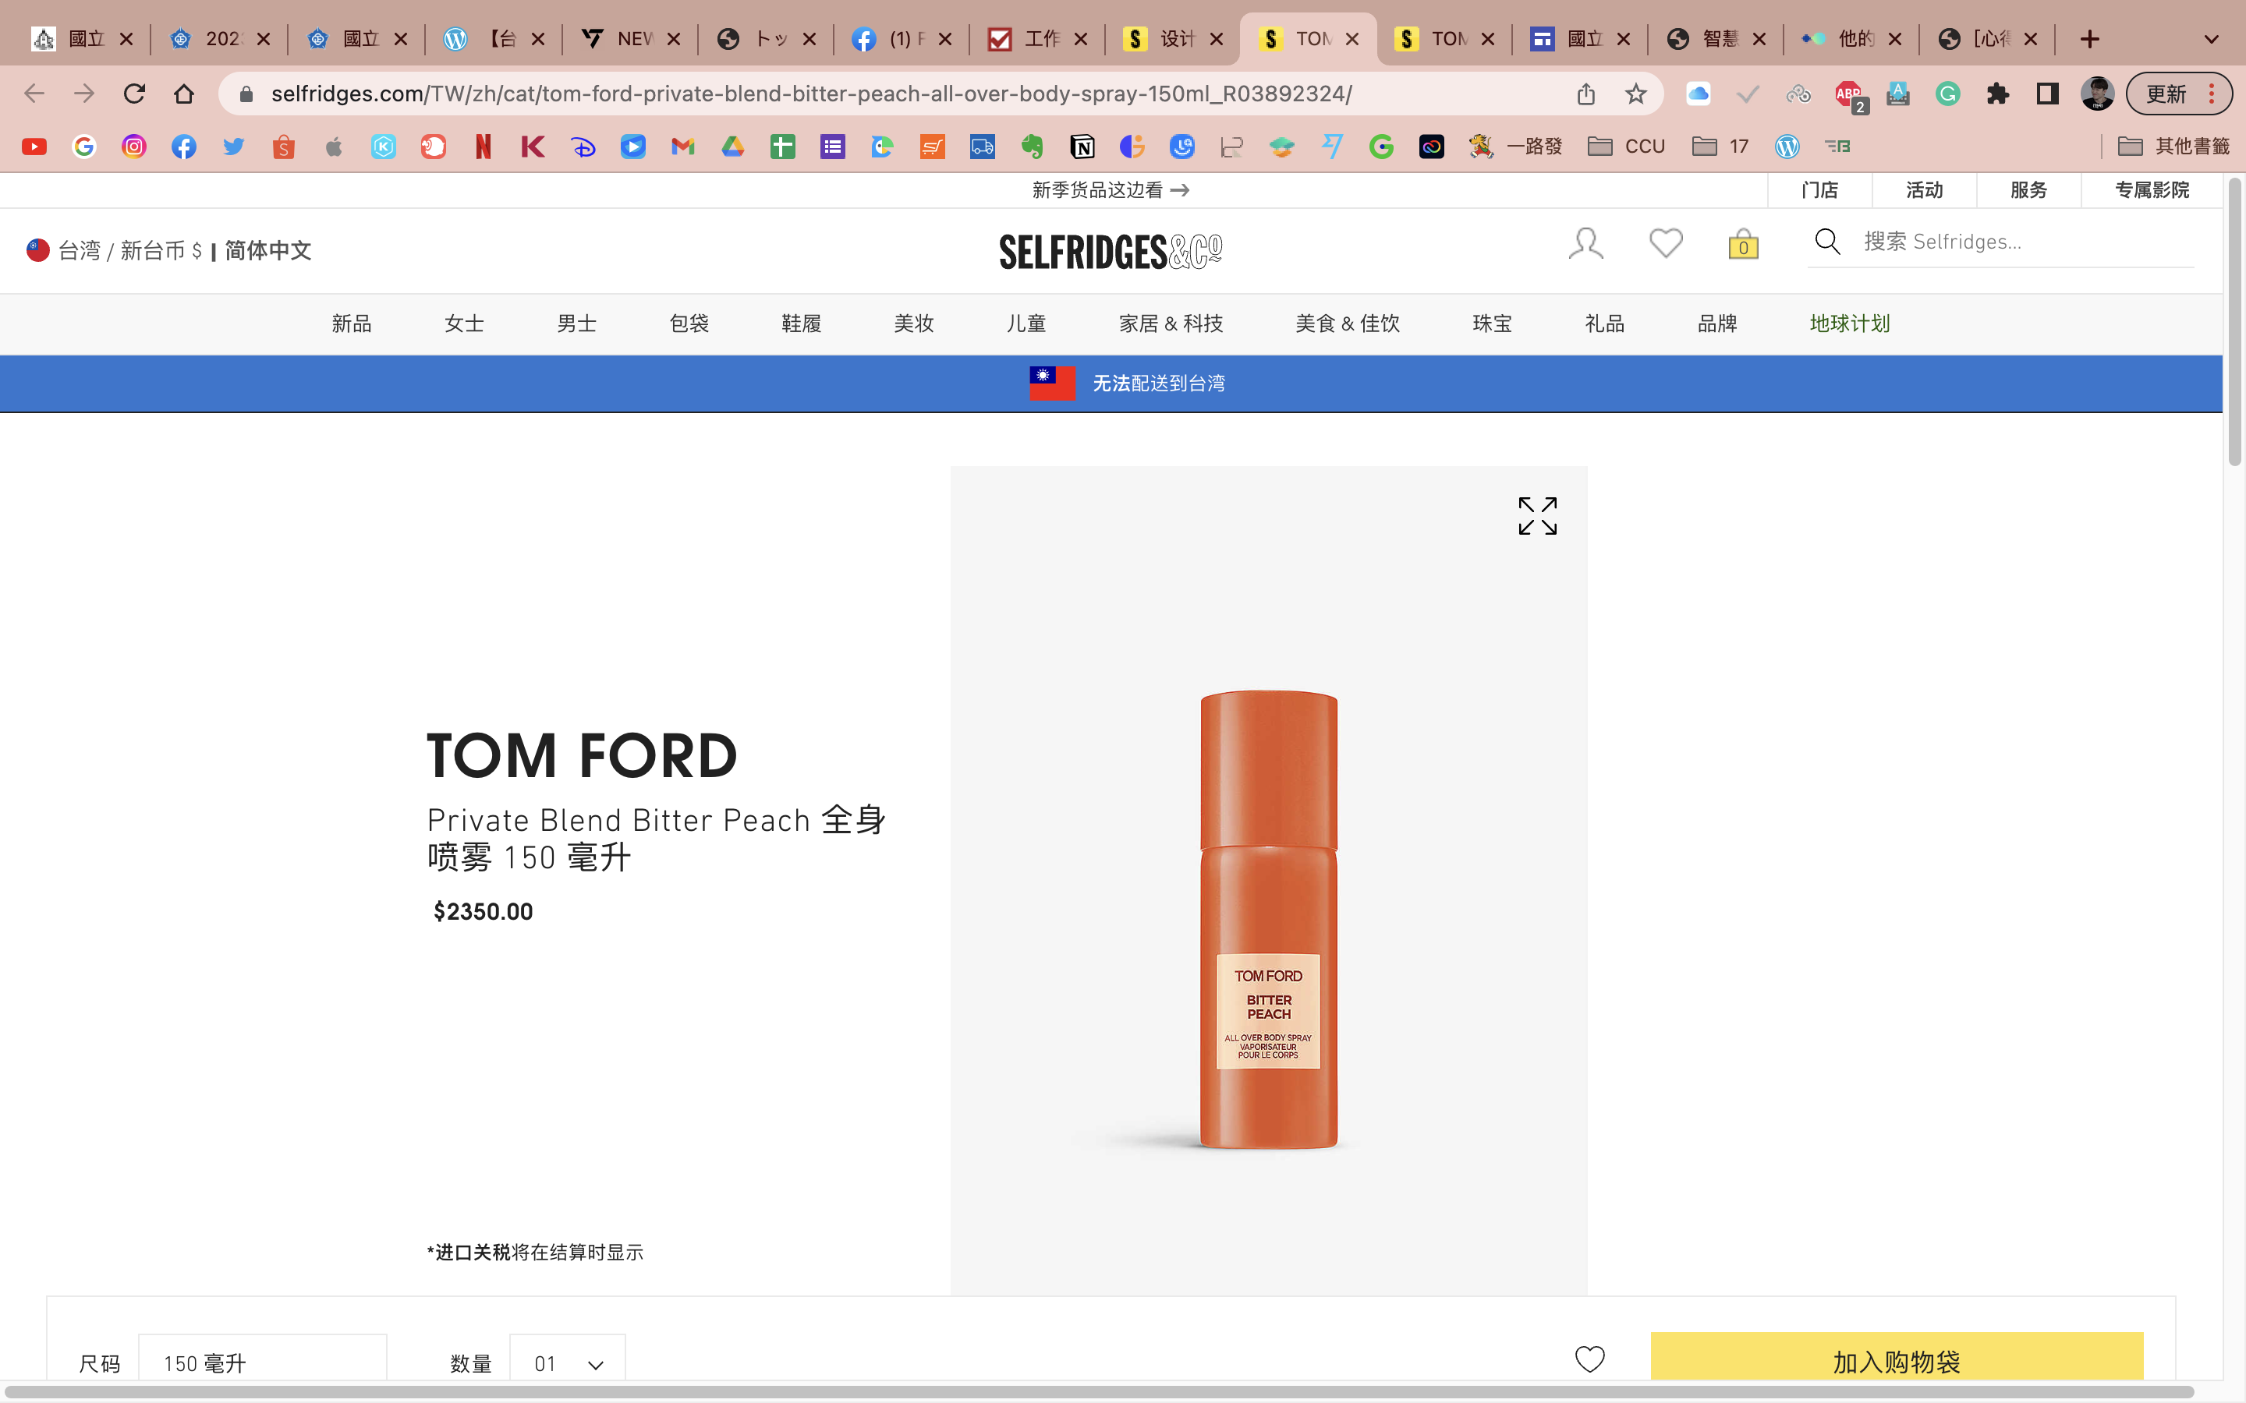This screenshot has height=1403, width=2246.
Task: Bookmark this page with the star icon
Action: pyautogui.click(x=1635, y=94)
